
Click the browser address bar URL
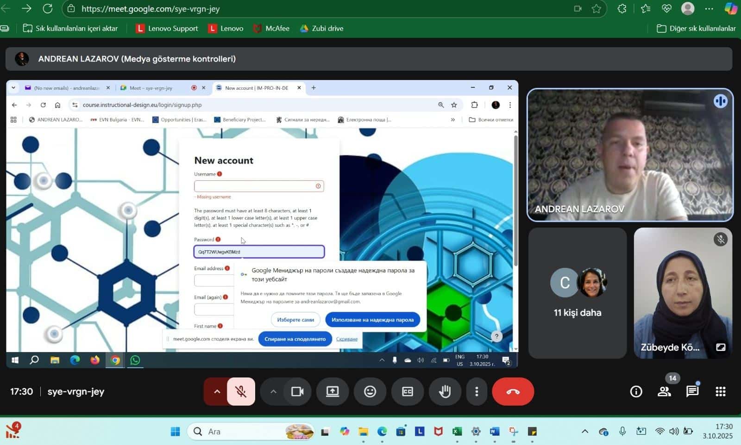151,9
